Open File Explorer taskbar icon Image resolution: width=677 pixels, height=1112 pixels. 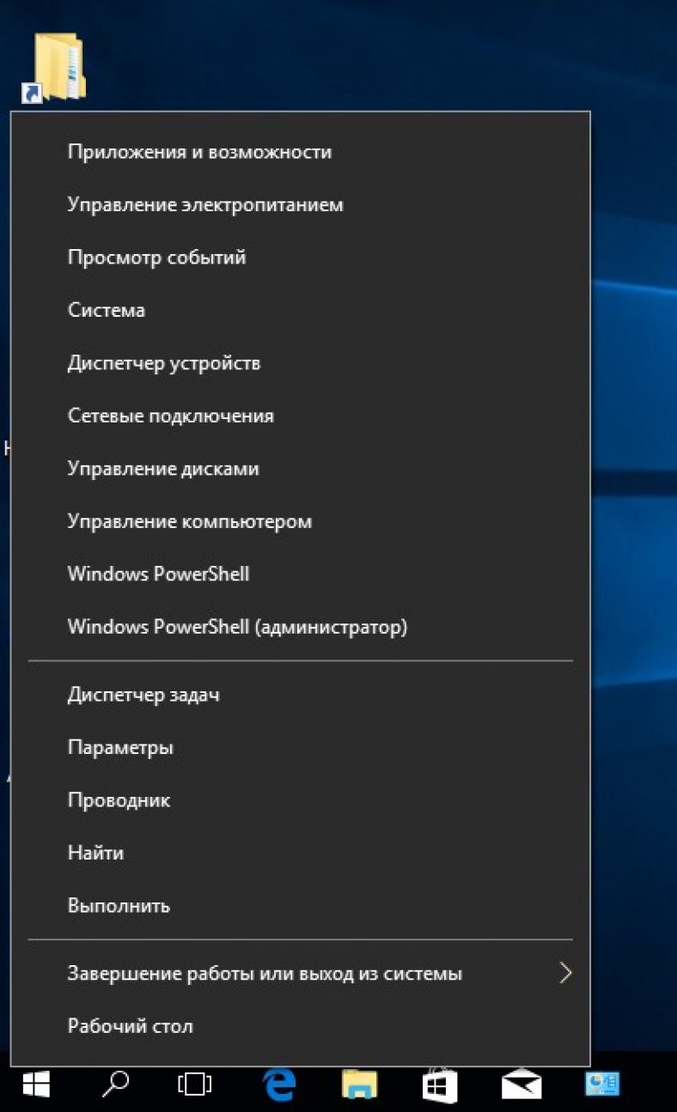tap(359, 1085)
